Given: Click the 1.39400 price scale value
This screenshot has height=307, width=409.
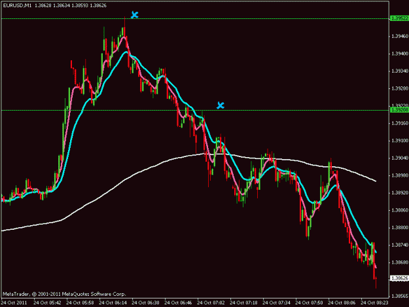Looking at the screenshot, I should click(x=400, y=54).
